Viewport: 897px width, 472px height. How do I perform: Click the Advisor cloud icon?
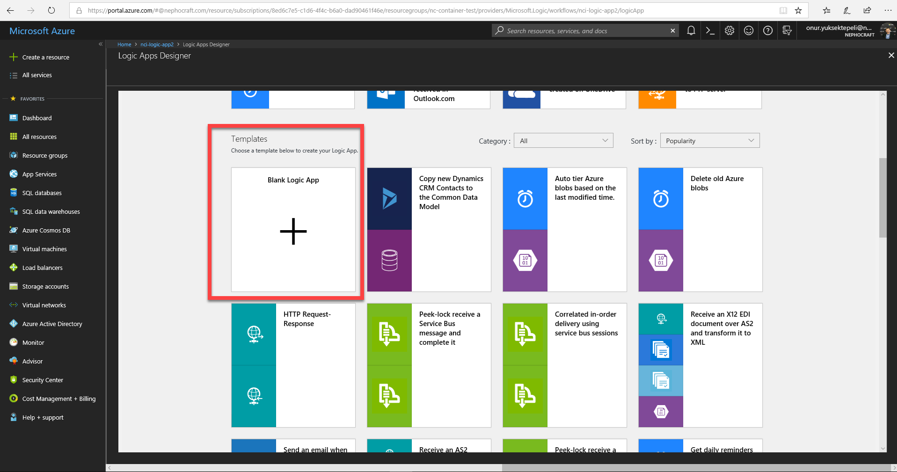tap(14, 361)
